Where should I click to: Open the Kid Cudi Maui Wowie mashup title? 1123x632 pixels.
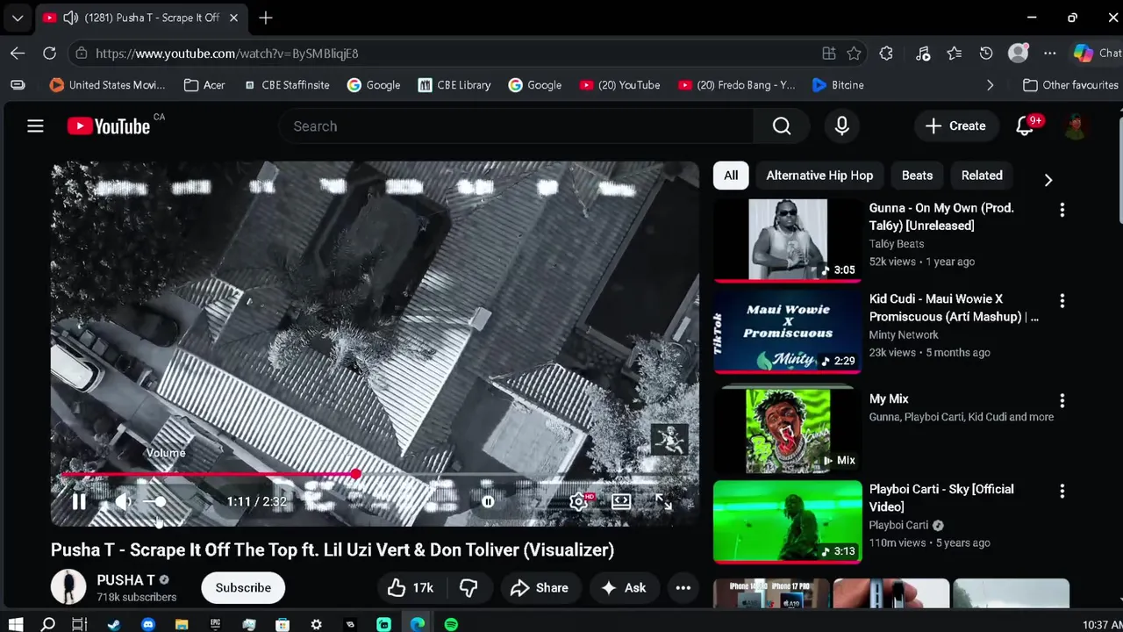point(954,308)
